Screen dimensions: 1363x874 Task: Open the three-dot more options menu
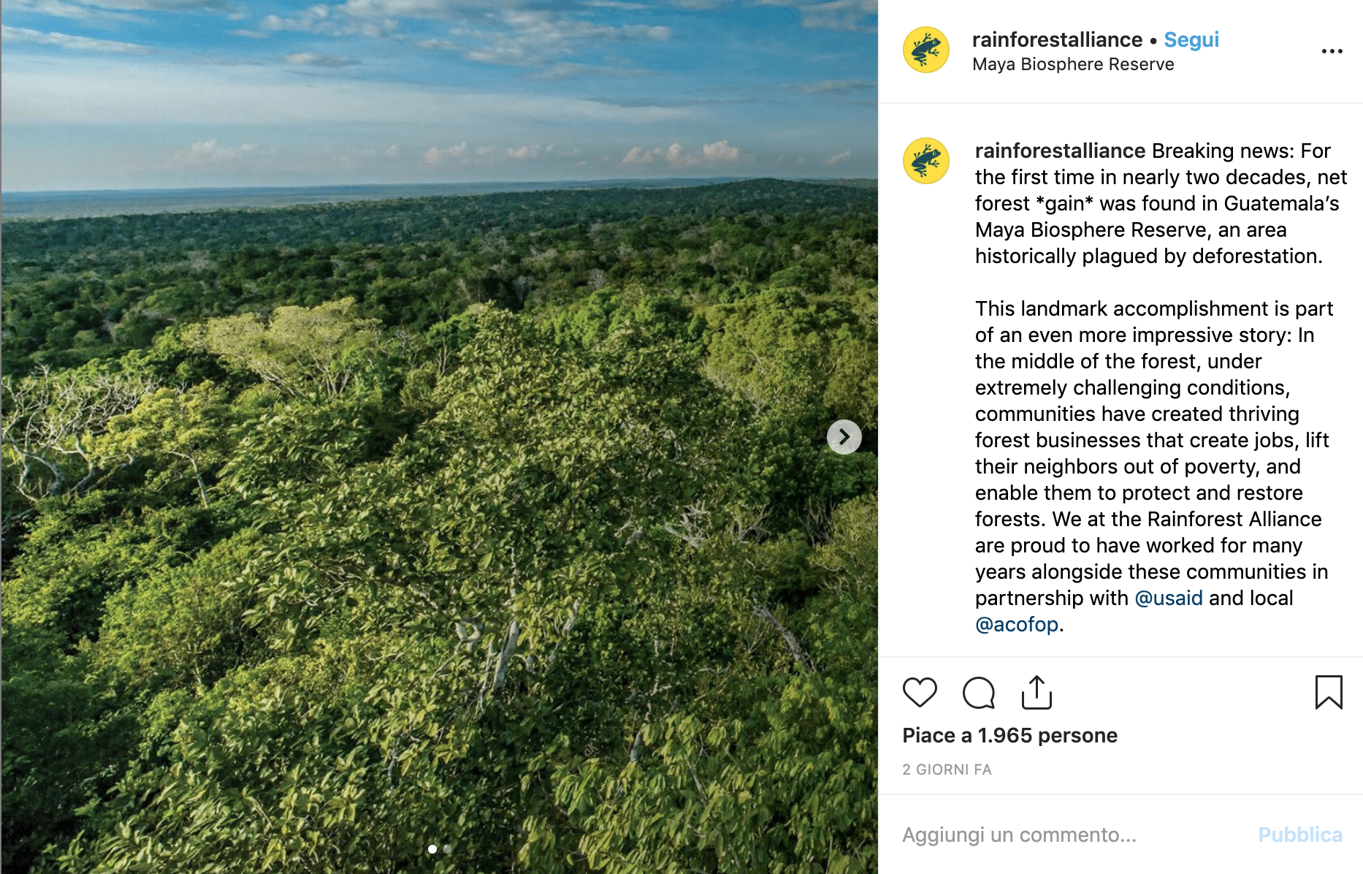coord(1332,51)
